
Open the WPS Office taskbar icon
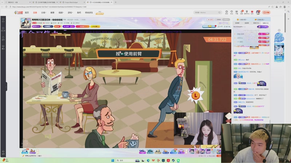coord(153,160)
